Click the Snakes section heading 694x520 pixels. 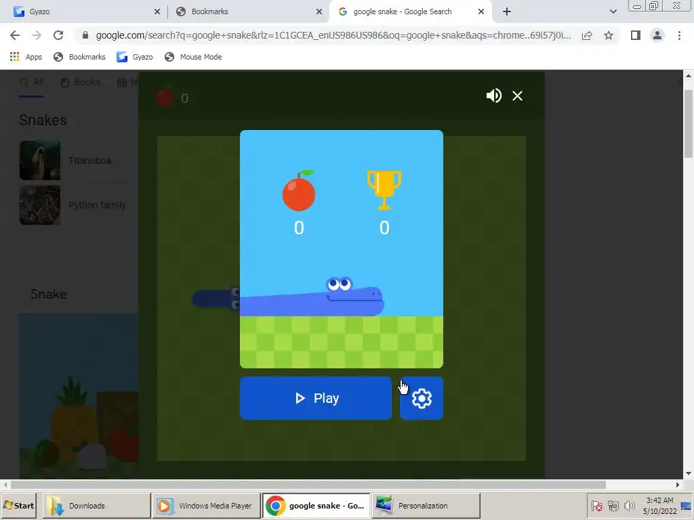click(x=43, y=121)
